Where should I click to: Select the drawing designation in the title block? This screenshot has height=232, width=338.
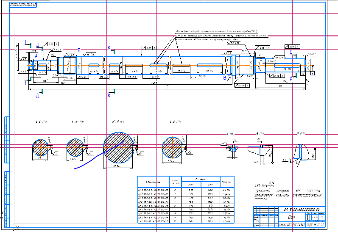coord(302,210)
